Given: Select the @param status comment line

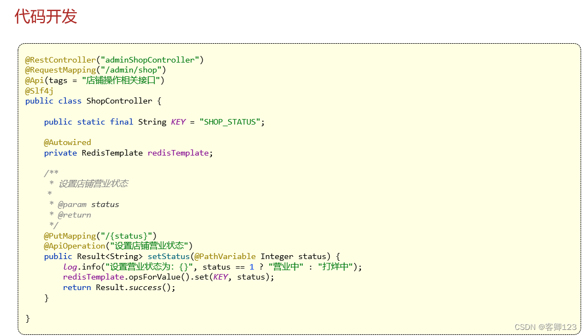Looking at the screenshot, I should (83, 204).
